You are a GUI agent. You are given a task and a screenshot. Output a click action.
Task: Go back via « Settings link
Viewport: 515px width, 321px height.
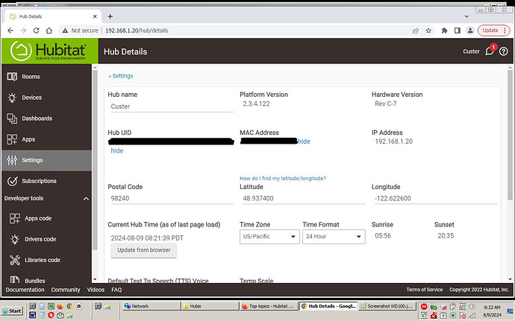120,76
